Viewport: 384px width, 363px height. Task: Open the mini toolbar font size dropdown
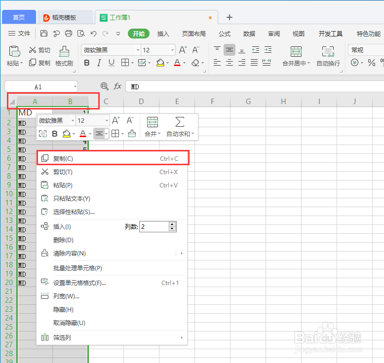click(107, 120)
